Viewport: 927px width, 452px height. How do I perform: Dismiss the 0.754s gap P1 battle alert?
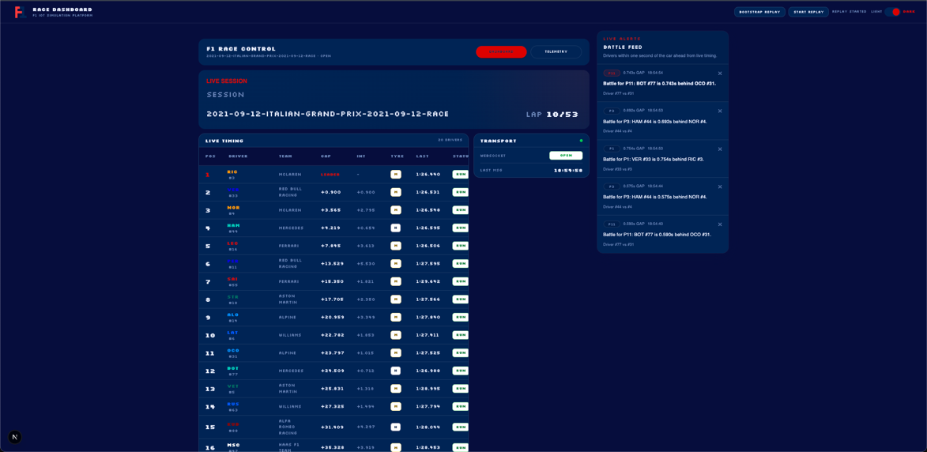click(719, 149)
